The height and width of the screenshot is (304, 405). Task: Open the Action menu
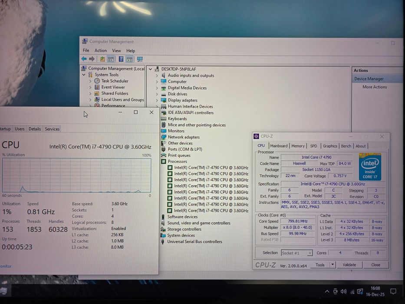tap(100, 50)
